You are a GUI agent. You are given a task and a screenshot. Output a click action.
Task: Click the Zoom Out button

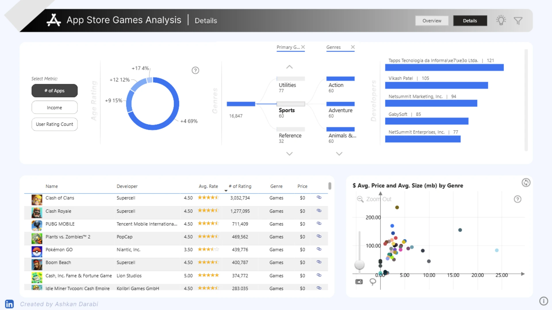pyautogui.click(x=374, y=199)
